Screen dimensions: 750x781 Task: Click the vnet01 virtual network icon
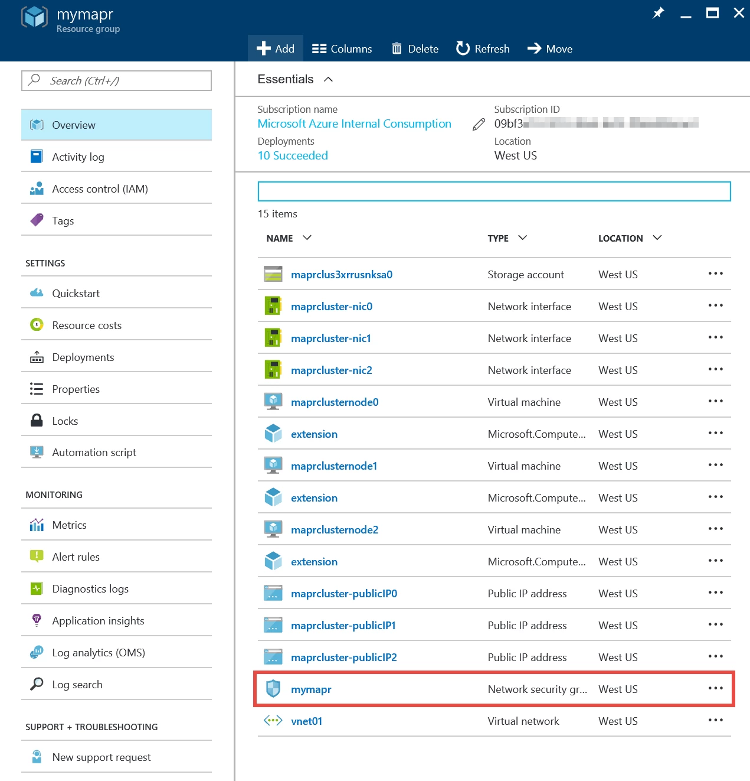[x=273, y=720]
